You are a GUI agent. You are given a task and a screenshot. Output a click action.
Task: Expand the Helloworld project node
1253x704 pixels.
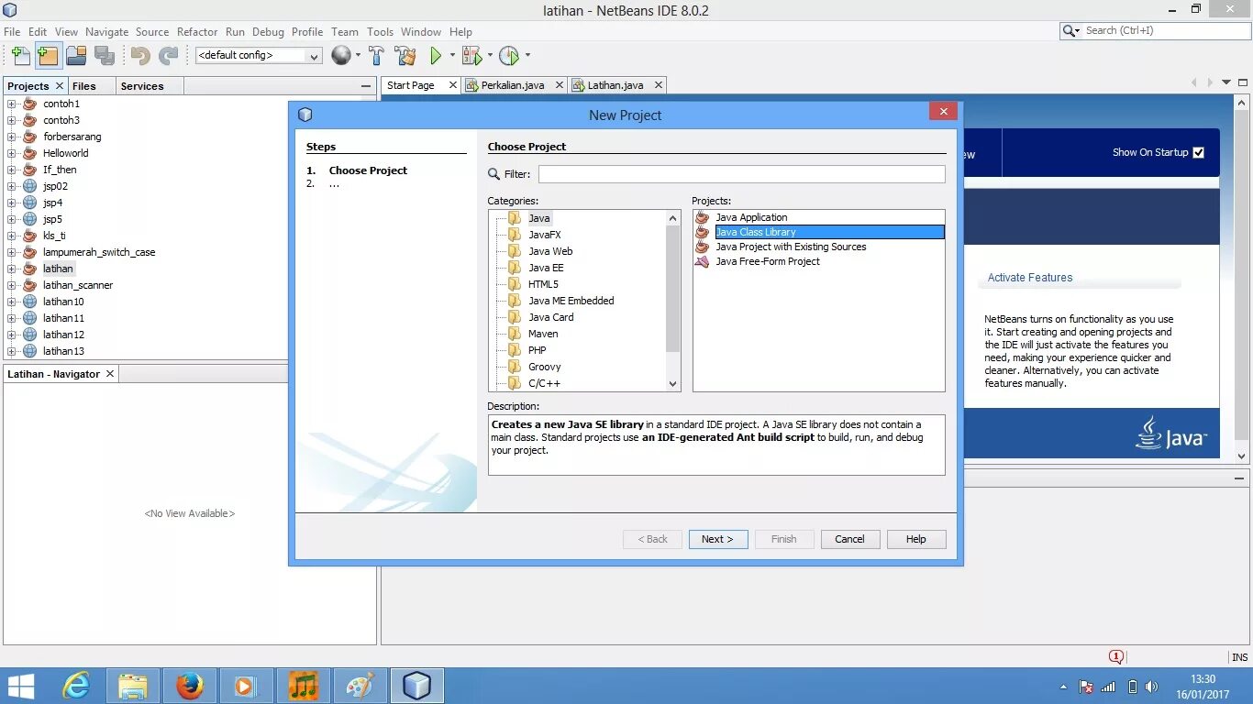tap(12, 153)
